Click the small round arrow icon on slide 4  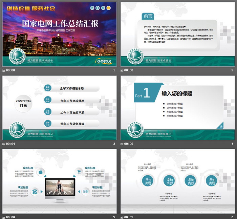pyautogui.click(x=221, y=126)
